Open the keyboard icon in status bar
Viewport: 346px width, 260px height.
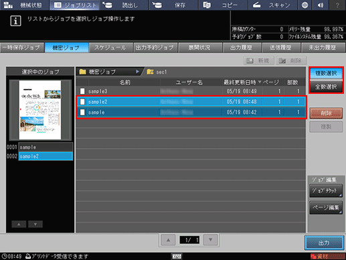click(177, 257)
